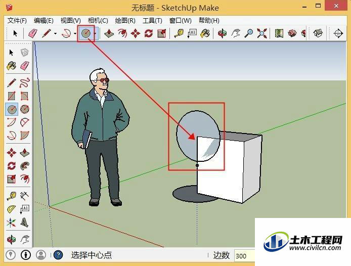Open the 相机(C) menu

pyautogui.click(x=98, y=21)
